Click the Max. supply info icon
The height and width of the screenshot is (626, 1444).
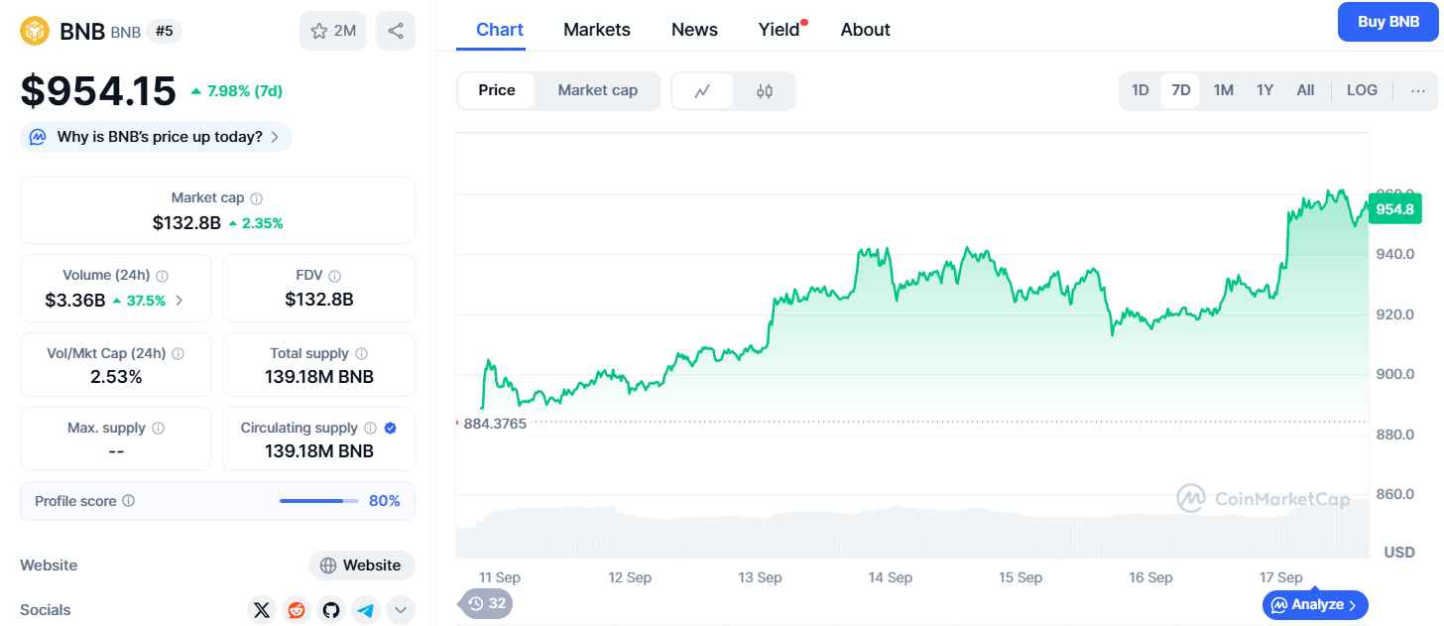[x=159, y=429]
